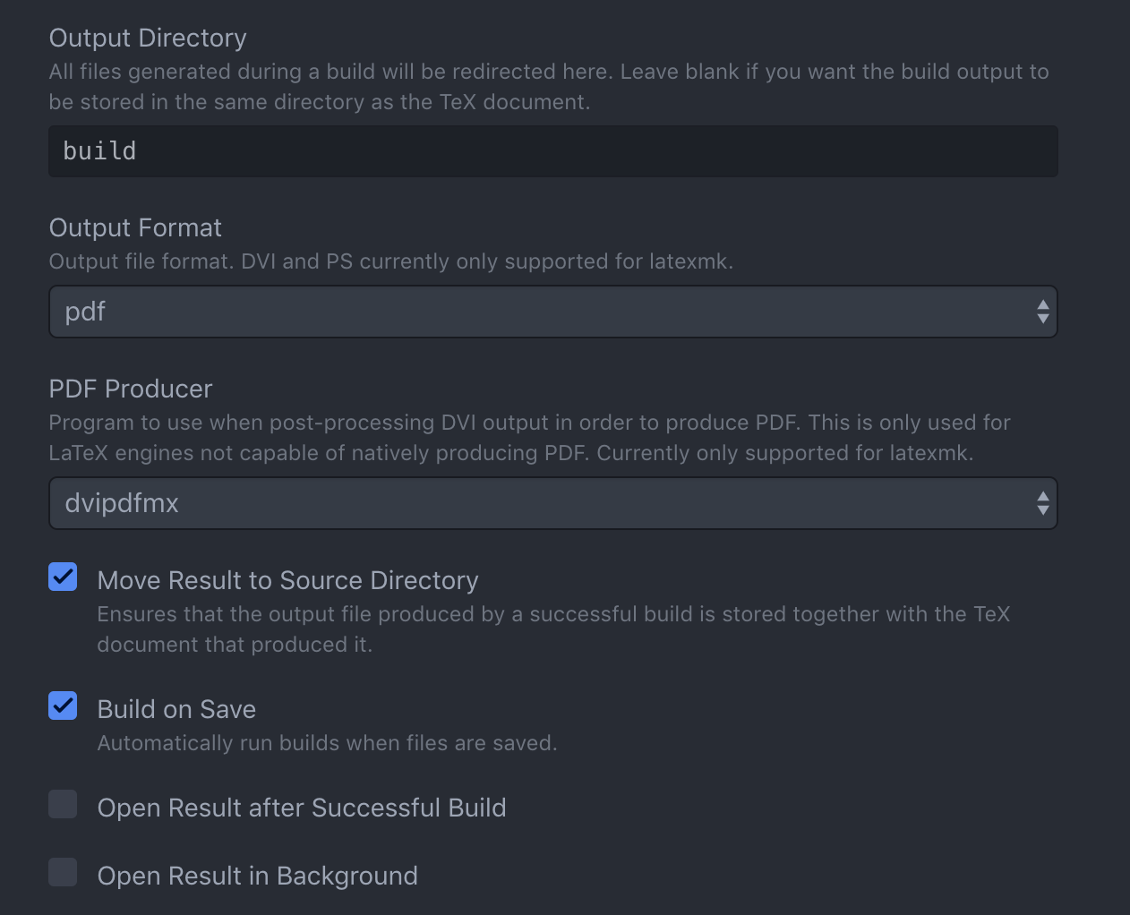
Task: Click the Output Format heading
Action: point(135,227)
